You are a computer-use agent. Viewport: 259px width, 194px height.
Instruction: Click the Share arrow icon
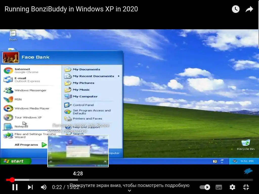coord(249,9)
